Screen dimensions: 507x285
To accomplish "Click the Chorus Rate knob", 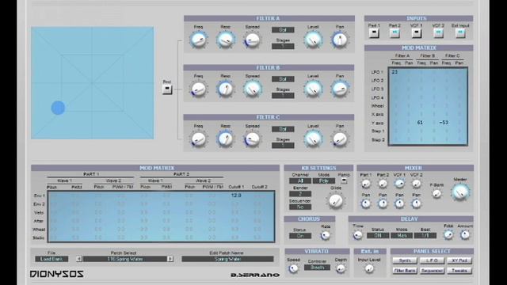I will (x=326, y=236).
